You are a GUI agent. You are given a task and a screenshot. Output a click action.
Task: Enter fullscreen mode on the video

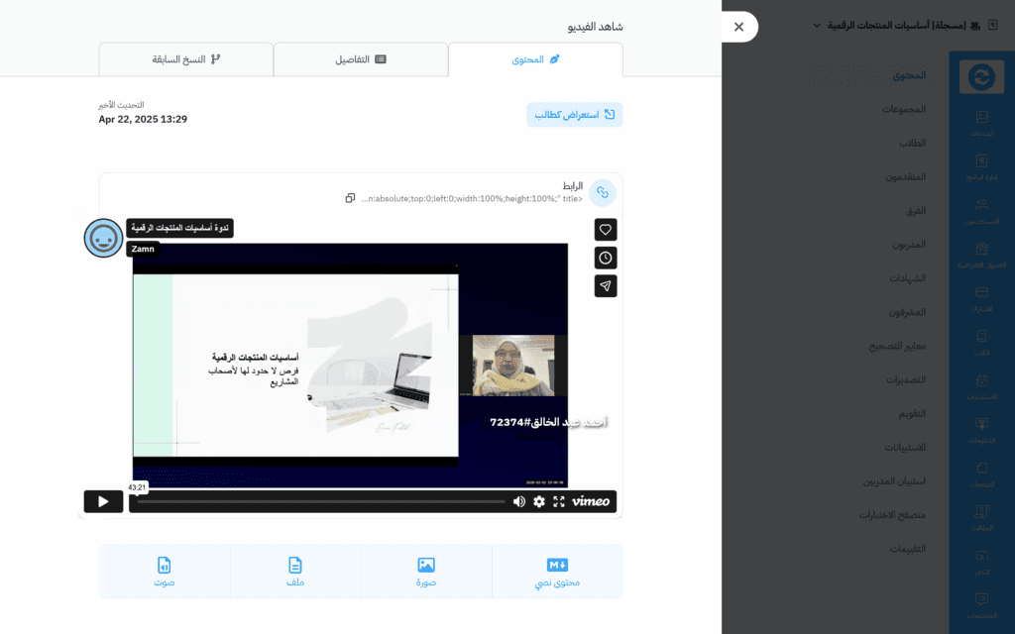[x=559, y=501]
